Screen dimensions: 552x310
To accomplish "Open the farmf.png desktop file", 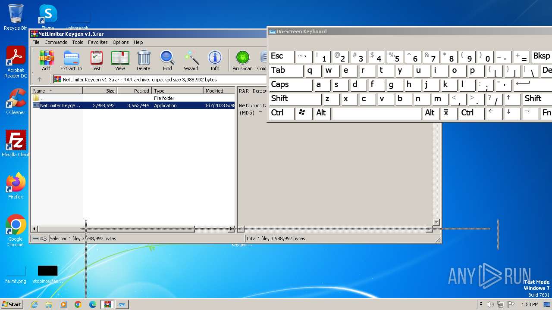I will (x=16, y=275).
